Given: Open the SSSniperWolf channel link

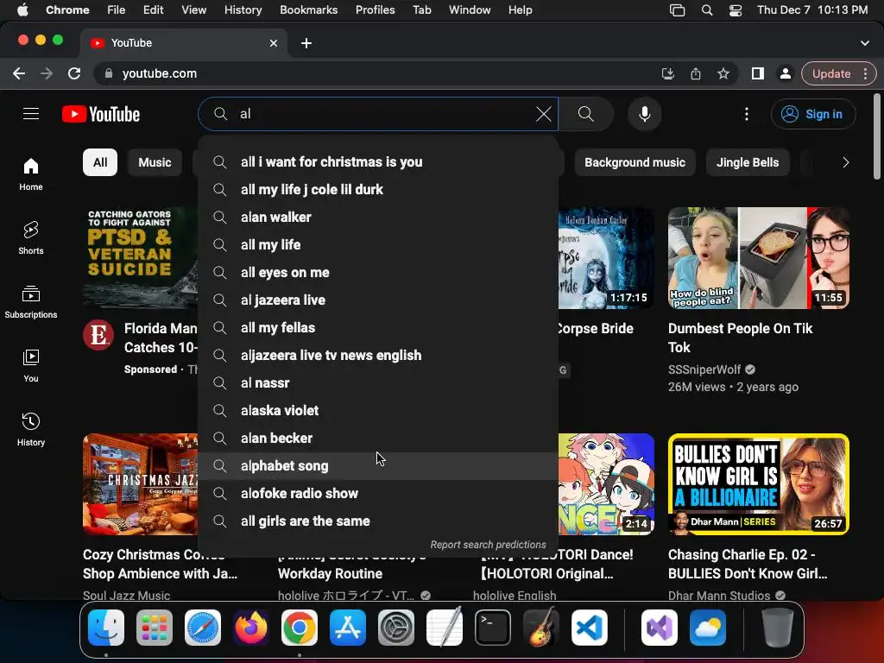Looking at the screenshot, I should [704, 369].
